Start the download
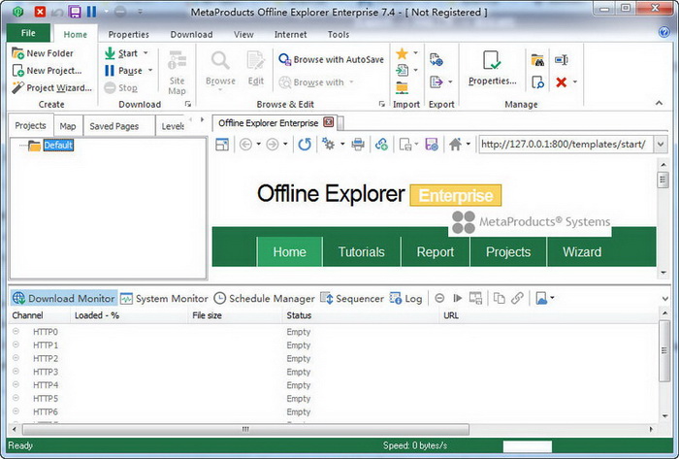 121,53
